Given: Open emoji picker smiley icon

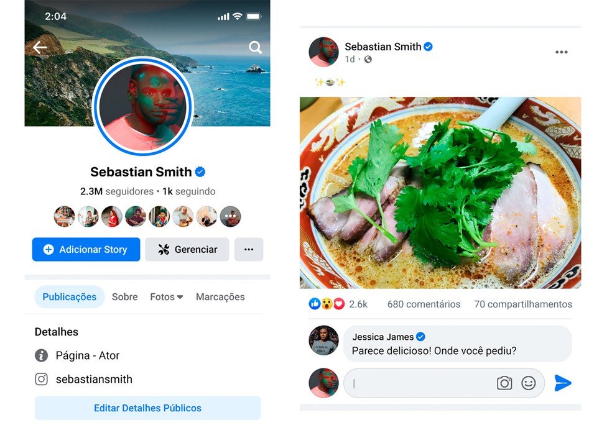Looking at the screenshot, I should (529, 383).
